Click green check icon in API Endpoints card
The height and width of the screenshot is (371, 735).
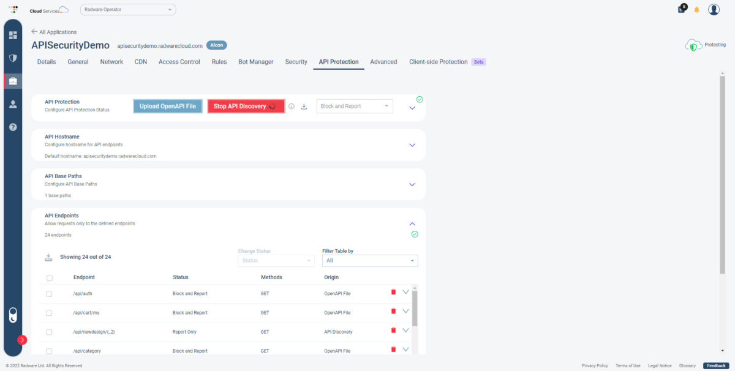click(x=415, y=234)
